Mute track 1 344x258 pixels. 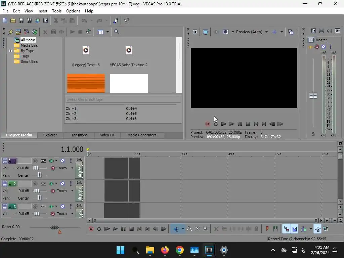(62, 161)
